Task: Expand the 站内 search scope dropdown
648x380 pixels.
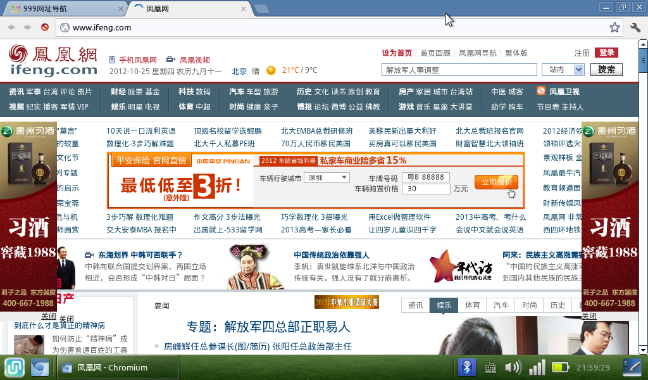Action: click(563, 70)
